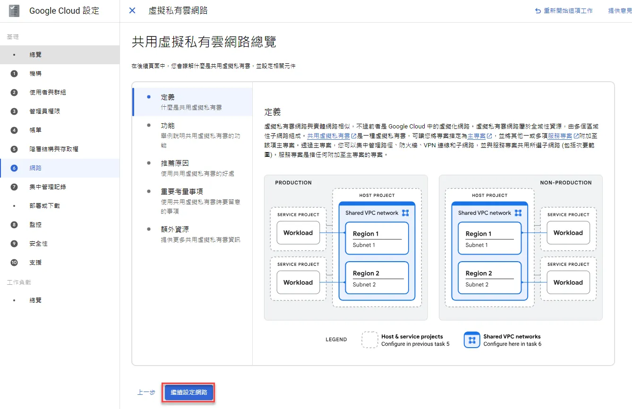Select 總覽 under 基礎 in sidebar
632x409 pixels.
(x=60, y=55)
